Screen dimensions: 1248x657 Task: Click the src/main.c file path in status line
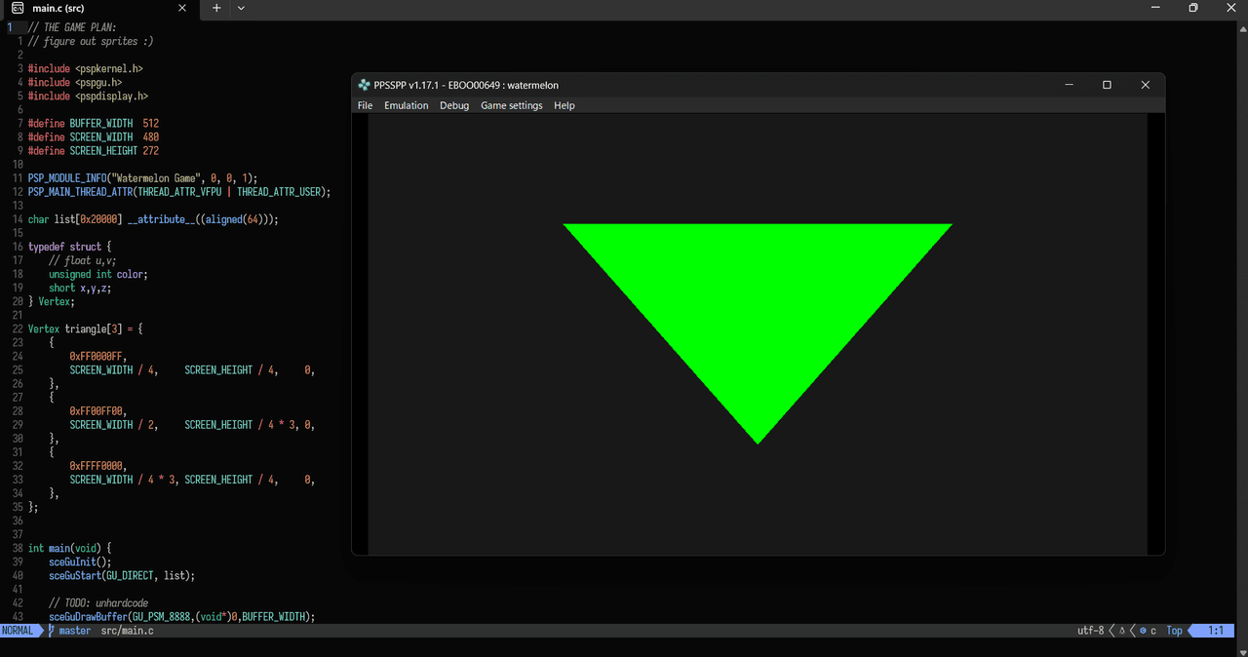(x=127, y=631)
